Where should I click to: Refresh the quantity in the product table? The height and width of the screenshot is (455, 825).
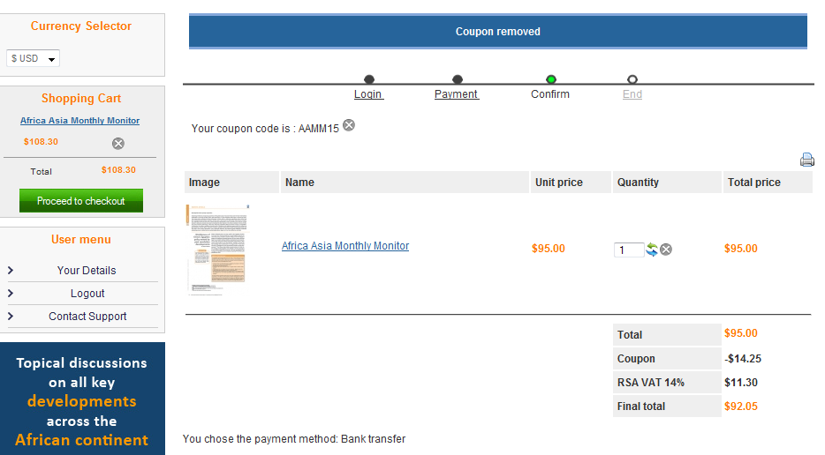pos(652,250)
